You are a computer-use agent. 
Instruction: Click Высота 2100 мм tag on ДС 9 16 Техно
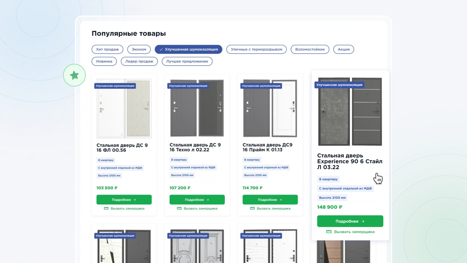point(182,175)
